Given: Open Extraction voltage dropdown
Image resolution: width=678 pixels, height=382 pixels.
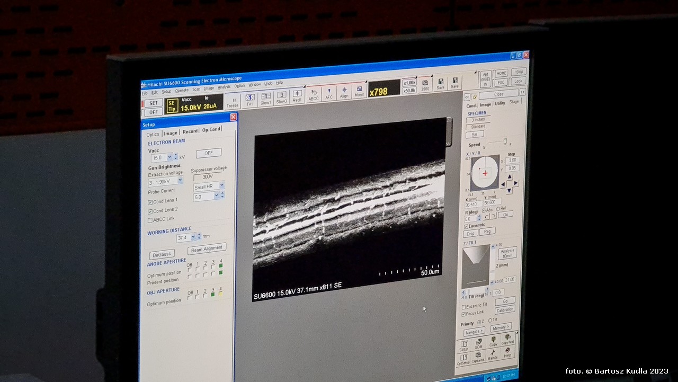Looking at the screenshot, I should (x=180, y=181).
